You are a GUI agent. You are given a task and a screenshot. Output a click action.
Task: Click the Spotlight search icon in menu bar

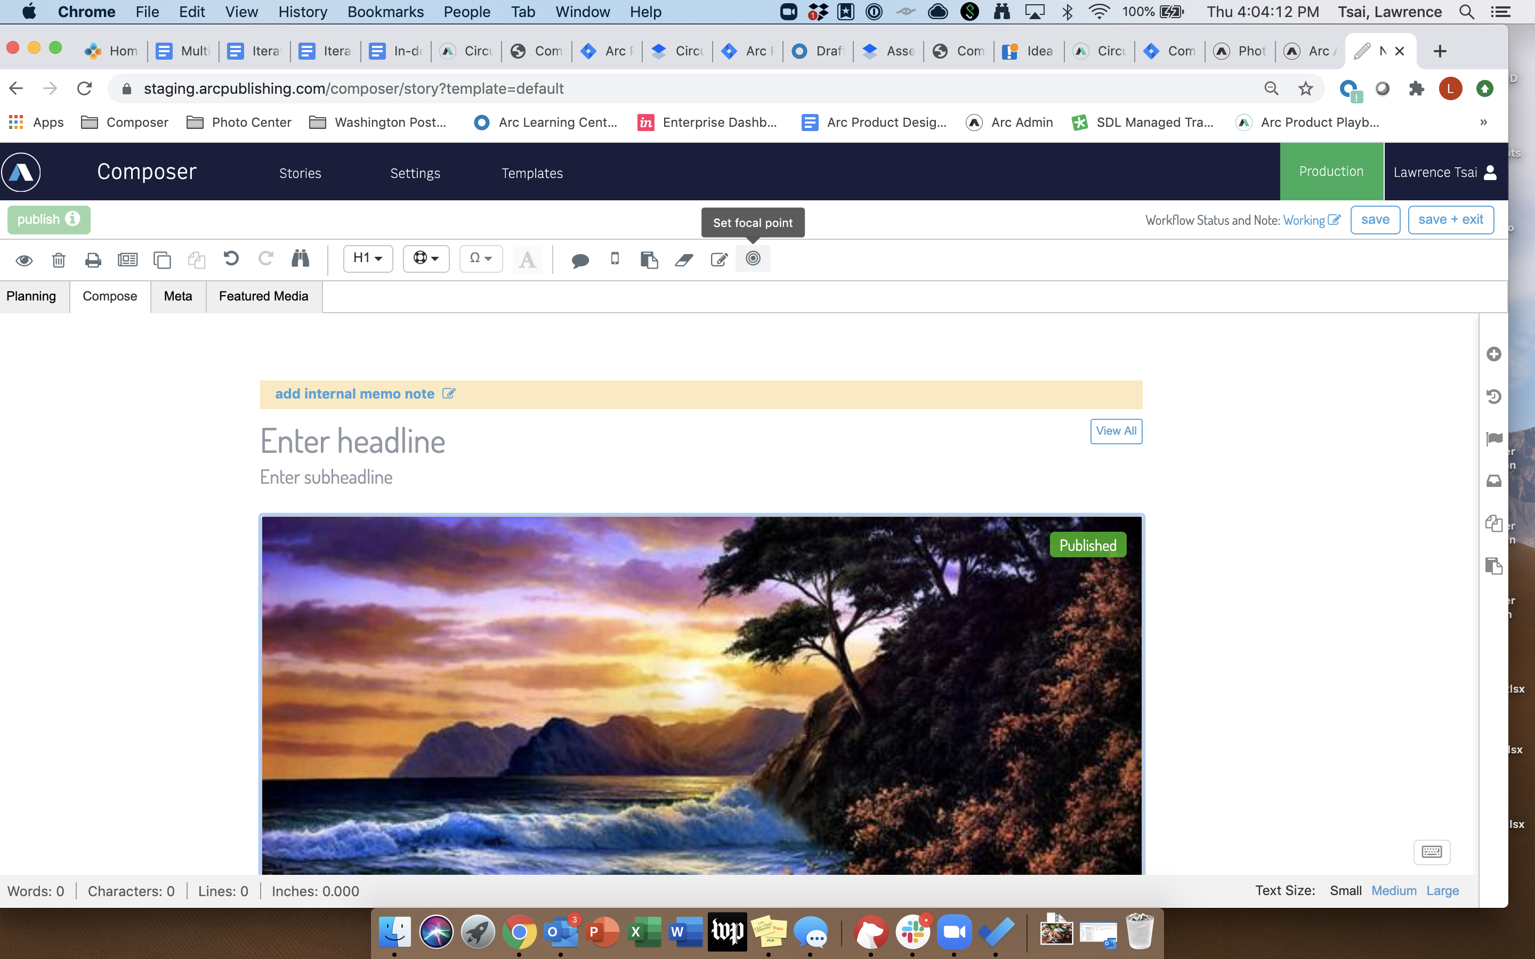1466,11
